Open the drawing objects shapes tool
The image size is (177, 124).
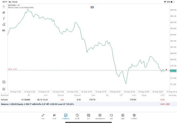4,24
